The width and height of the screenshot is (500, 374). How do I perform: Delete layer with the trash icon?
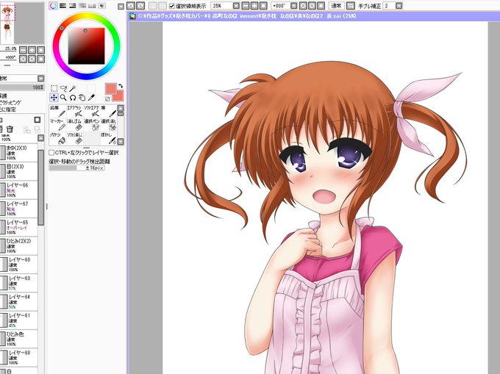click(x=10, y=129)
